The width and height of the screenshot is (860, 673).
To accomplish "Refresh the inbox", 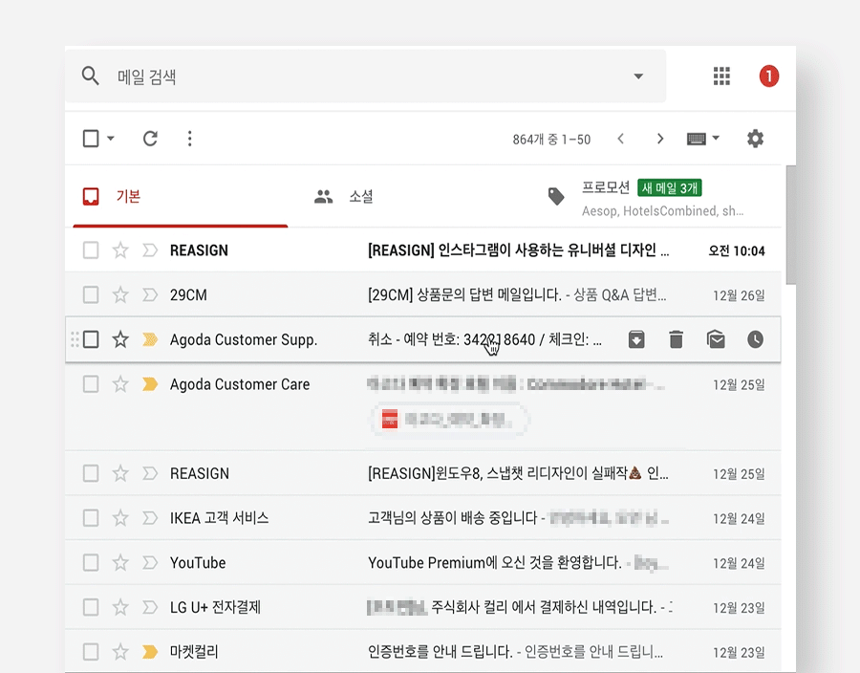I will point(150,139).
